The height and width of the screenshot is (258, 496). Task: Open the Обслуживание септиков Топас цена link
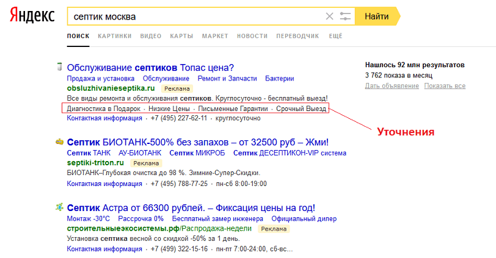point(150,67)
